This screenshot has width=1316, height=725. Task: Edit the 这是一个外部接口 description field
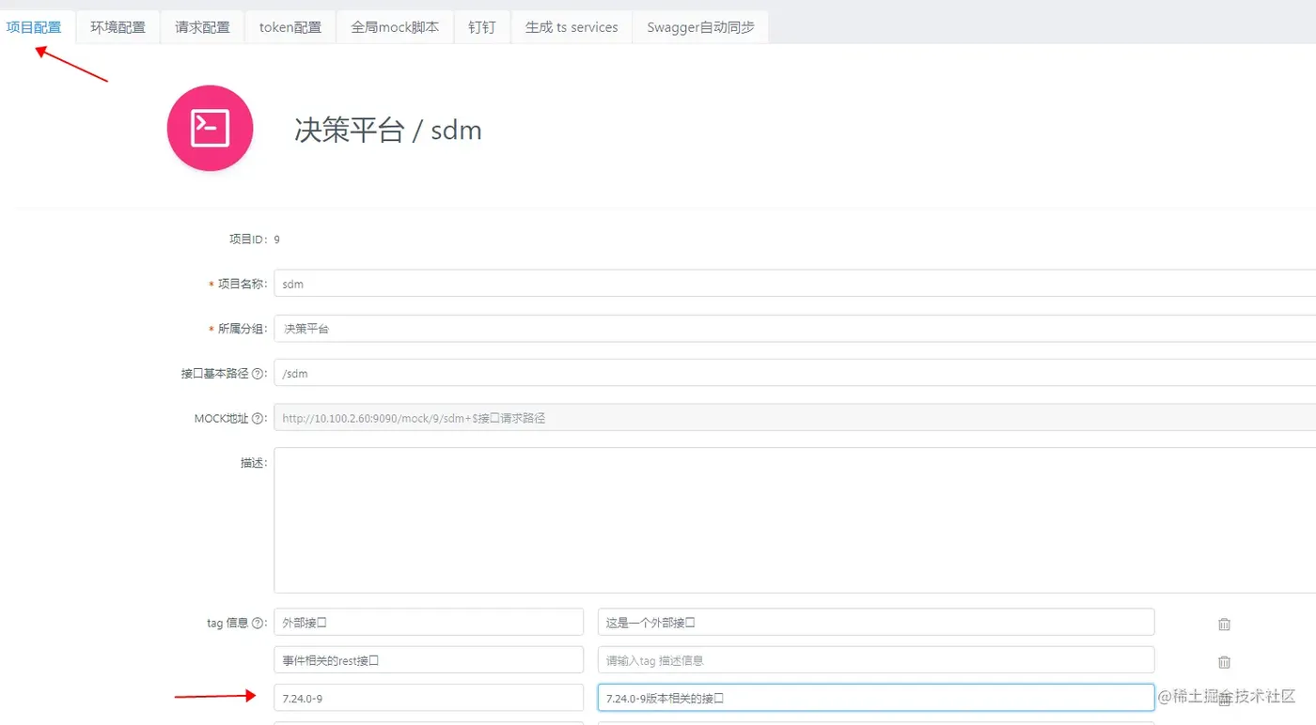(x=876, y=623)
